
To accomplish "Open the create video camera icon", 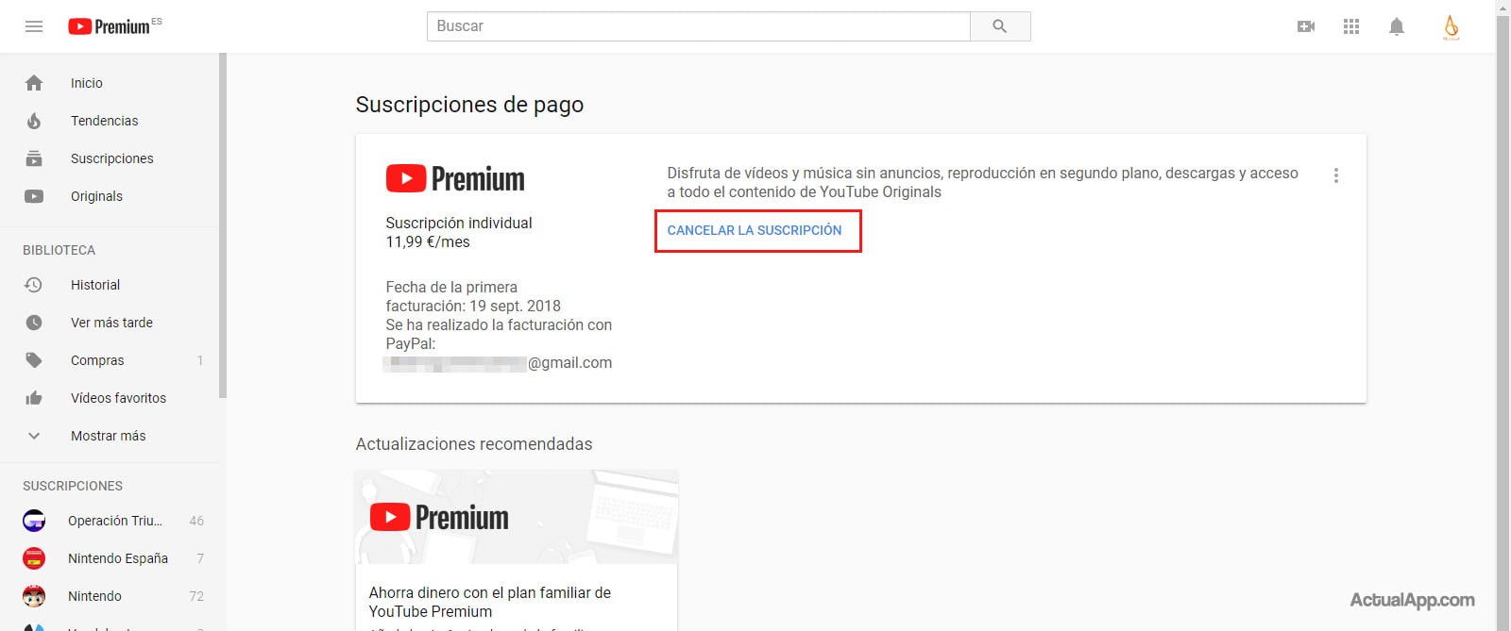I will click(x=1306, y=26).
